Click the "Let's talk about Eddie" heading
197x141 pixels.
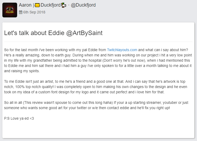34,33
